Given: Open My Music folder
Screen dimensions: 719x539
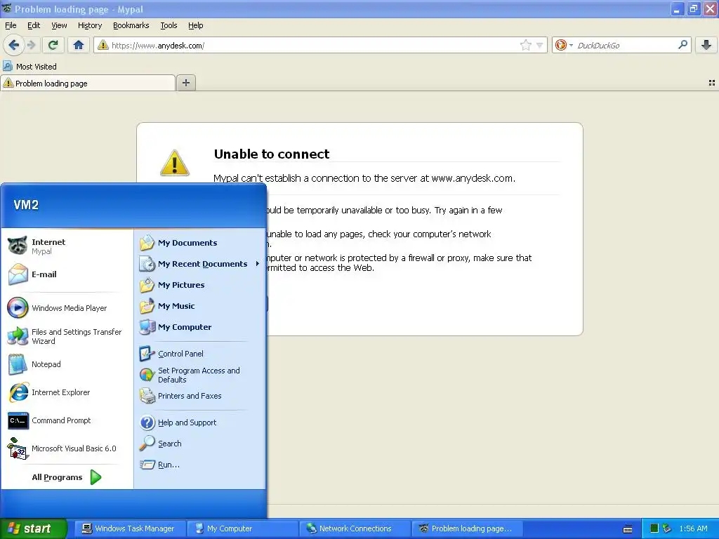Looking at the screenshot, I should pyautogui.click(x=200, y=306).
